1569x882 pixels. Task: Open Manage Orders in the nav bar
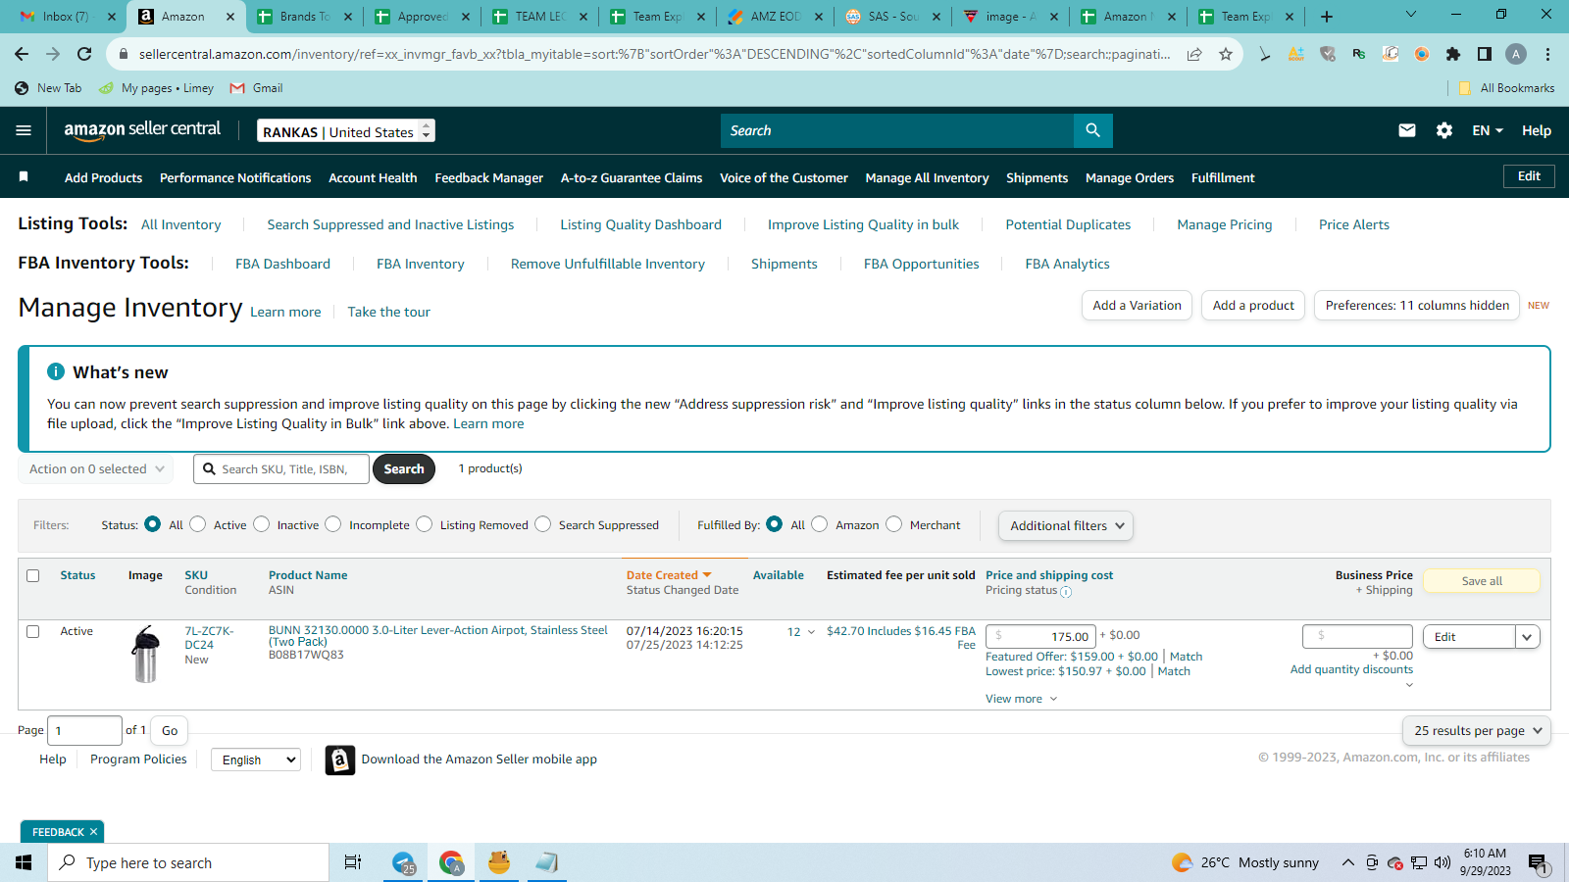[1130, 177]
